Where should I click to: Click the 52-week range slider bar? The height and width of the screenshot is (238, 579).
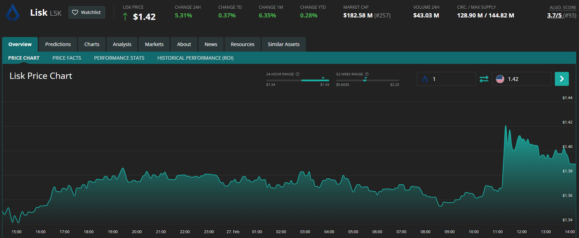[367, 80]
